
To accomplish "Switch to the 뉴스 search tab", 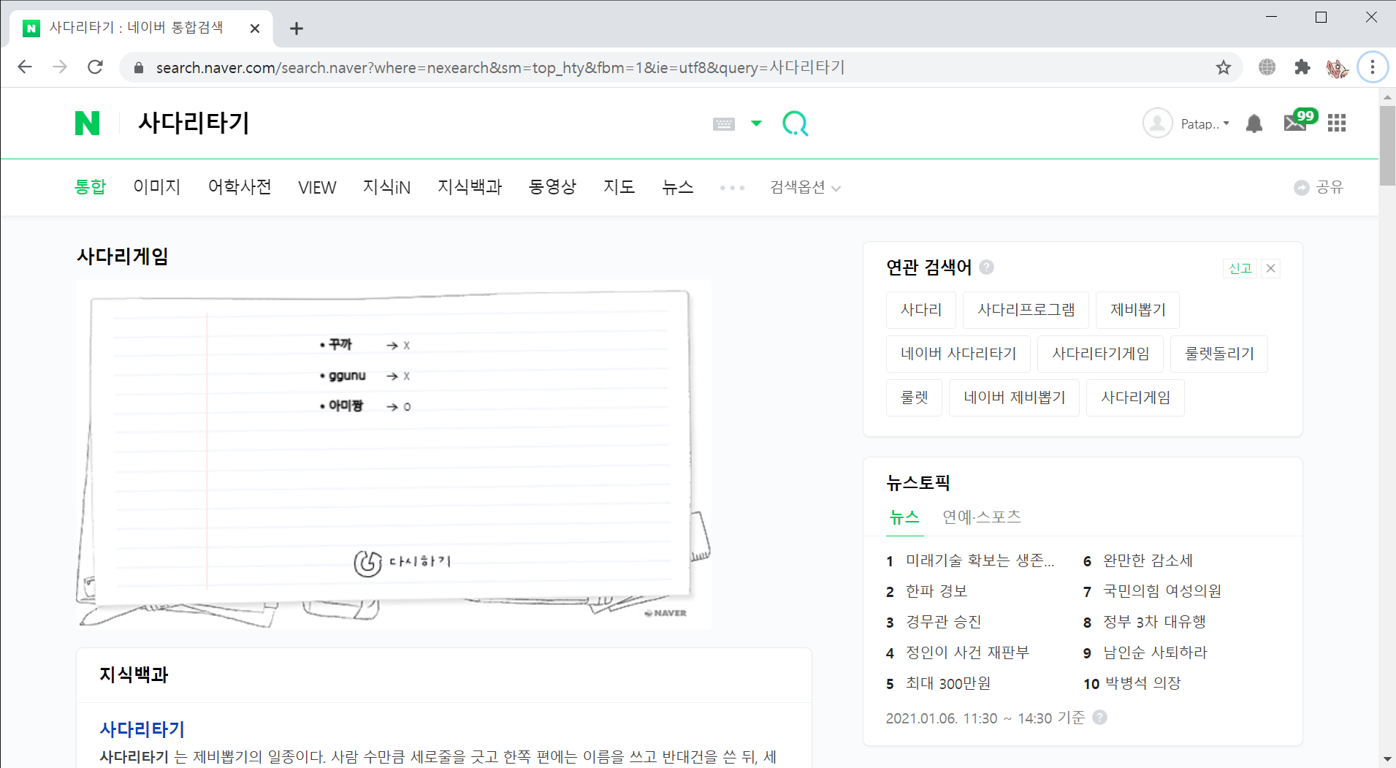I will (677, 187).
